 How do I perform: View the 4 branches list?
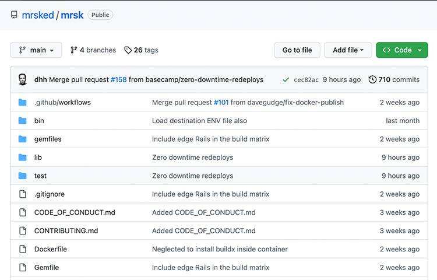click(93, 50)
